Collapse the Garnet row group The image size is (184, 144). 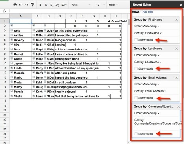(x=11, y=54)
